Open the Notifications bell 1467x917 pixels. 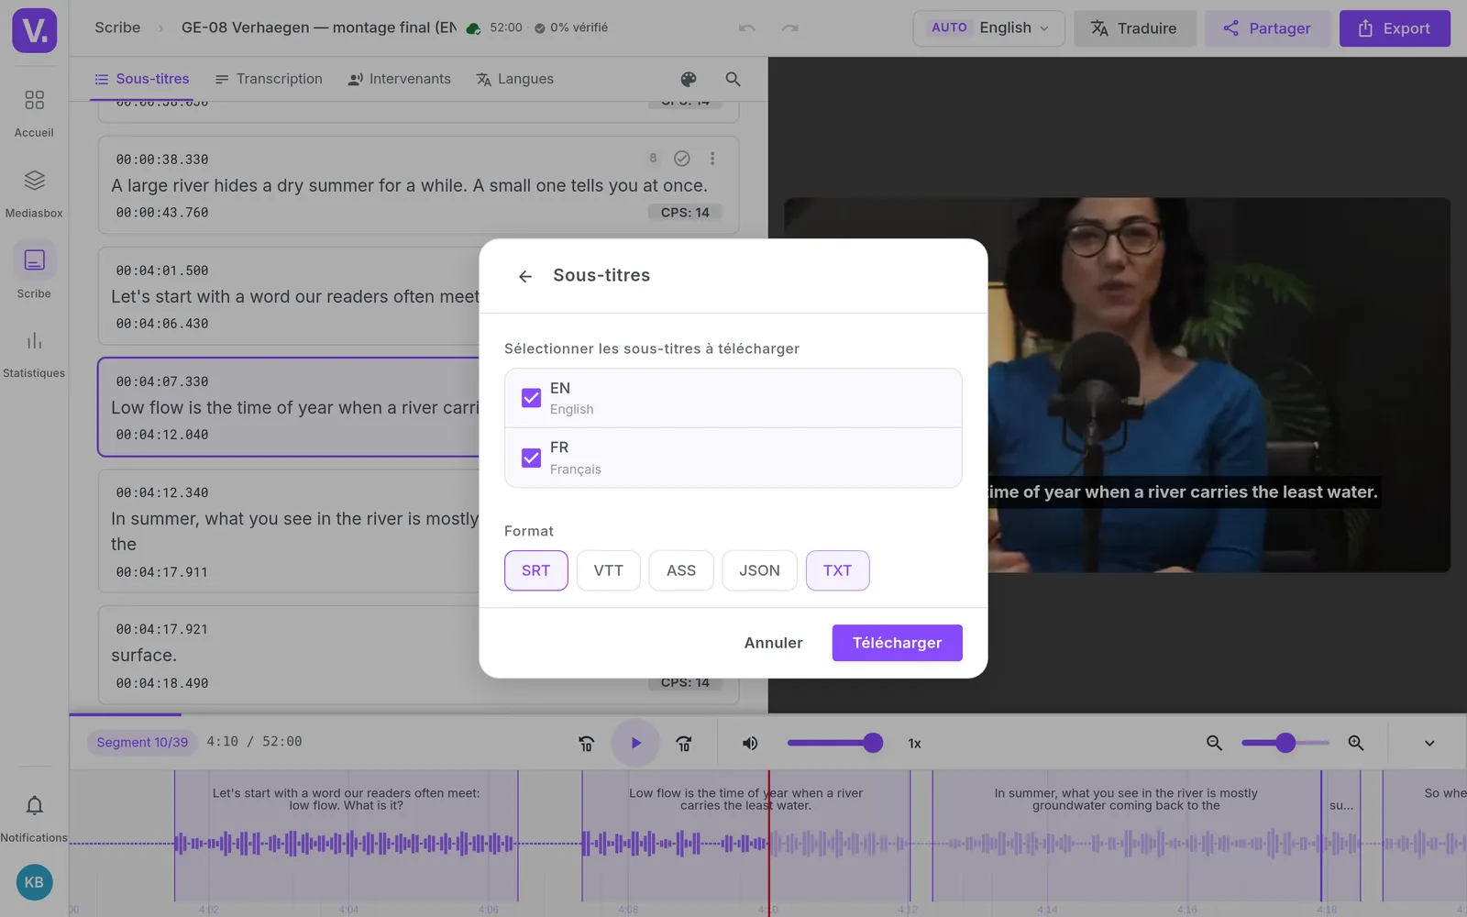tap(34, 817)
